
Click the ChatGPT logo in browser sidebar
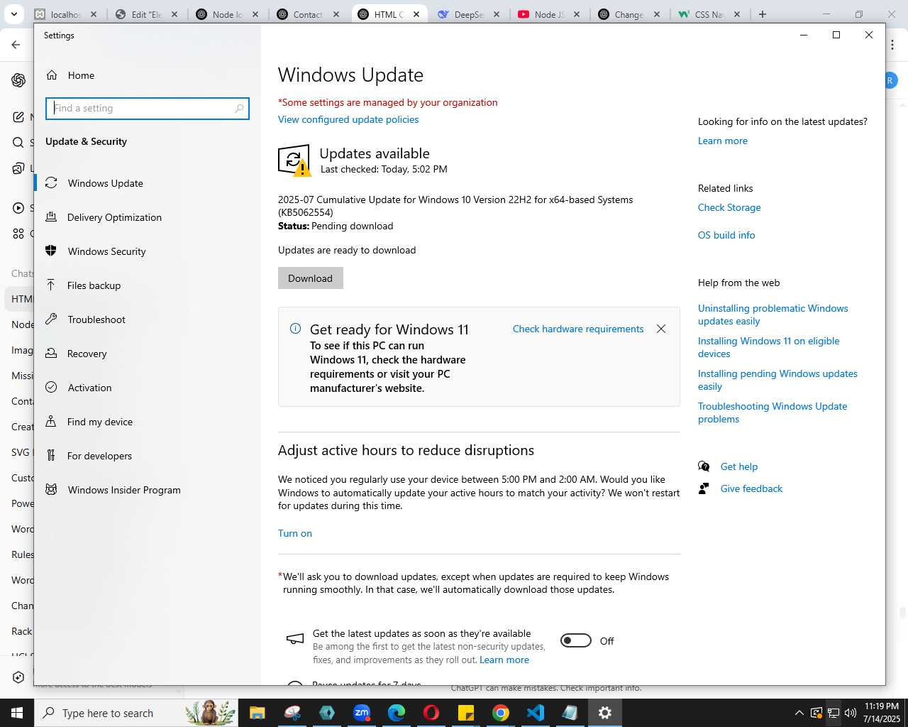tap(18, 80)
